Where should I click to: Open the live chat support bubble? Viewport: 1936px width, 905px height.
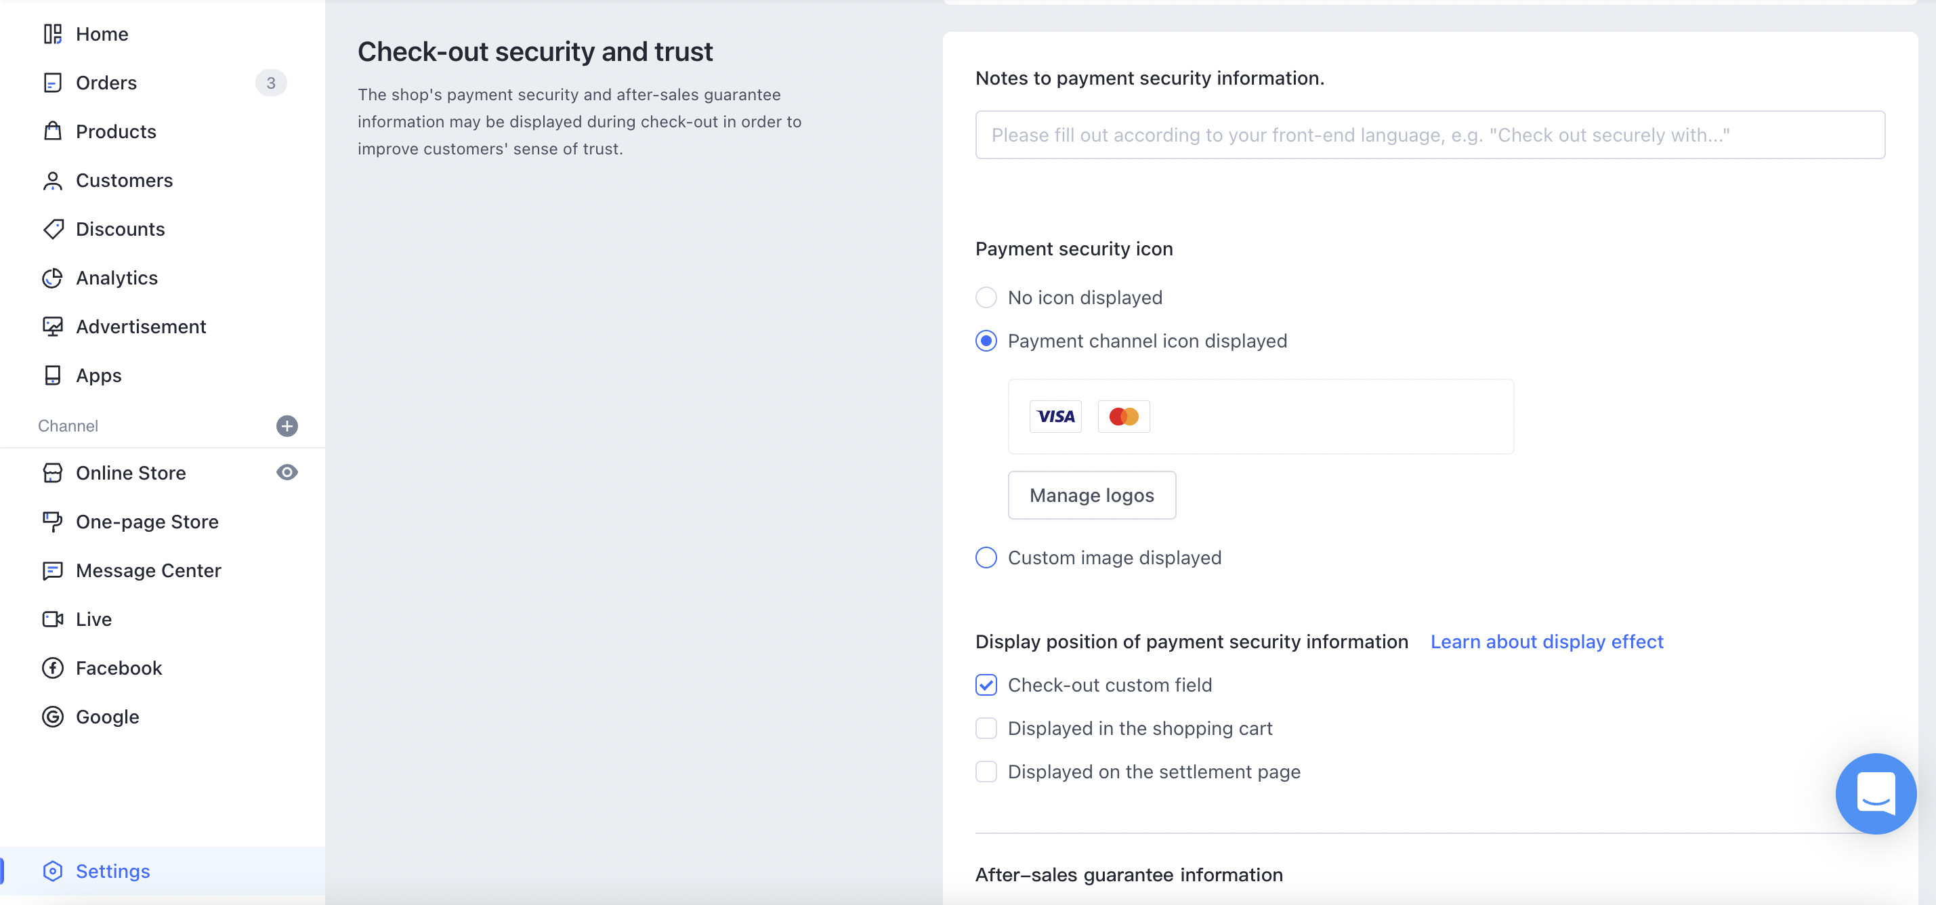tap(1875, 793)
